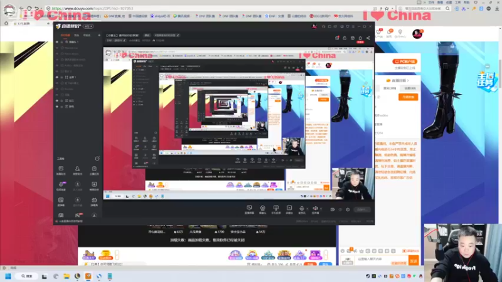Viewport: 502px width, 282px height.
Task: Expand speaker options arrow next to the speaker
Action: [321, 209]
